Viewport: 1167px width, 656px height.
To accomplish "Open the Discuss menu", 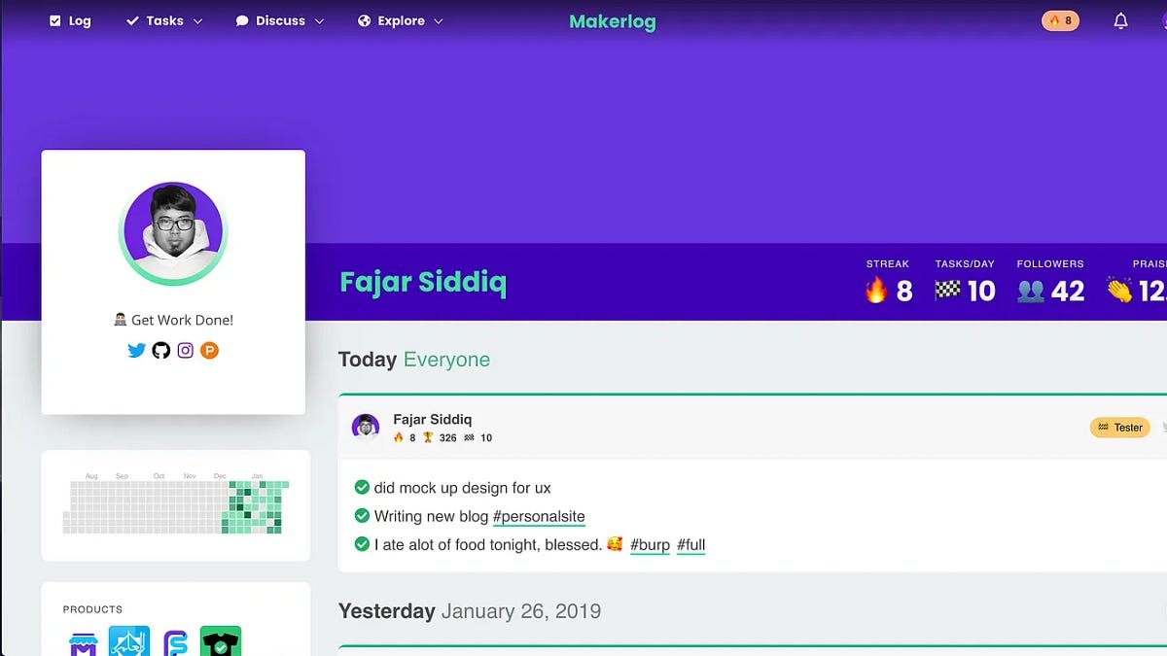I will click(x=280, y=20).
